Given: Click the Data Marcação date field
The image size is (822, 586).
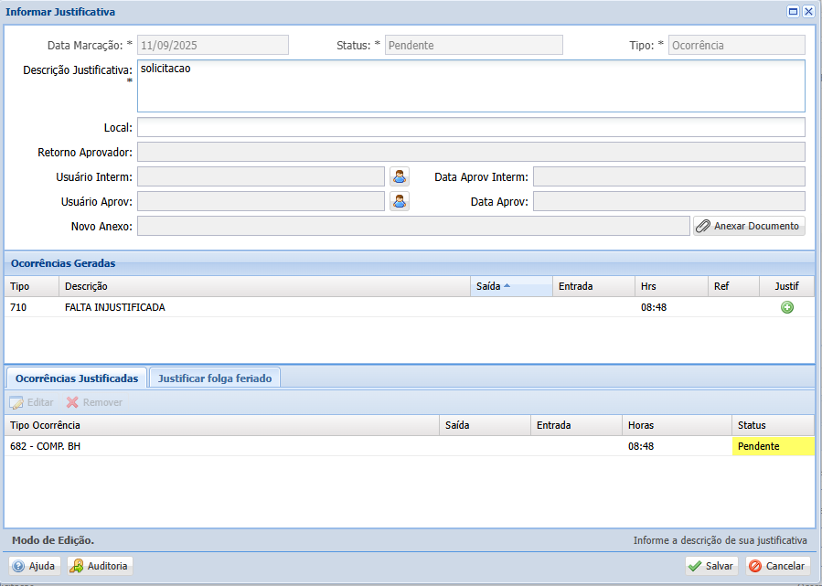Looking at the screenshot, I should 213,45.
